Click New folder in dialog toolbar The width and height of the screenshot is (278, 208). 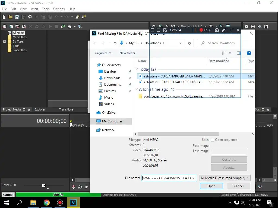click(x=127, y=53)
